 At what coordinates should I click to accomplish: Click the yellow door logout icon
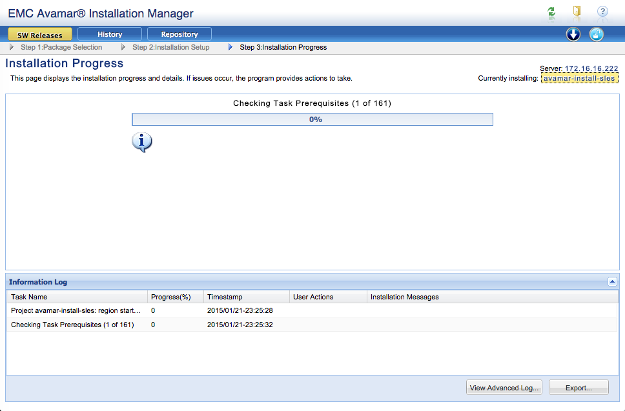(x=577, y=12)
